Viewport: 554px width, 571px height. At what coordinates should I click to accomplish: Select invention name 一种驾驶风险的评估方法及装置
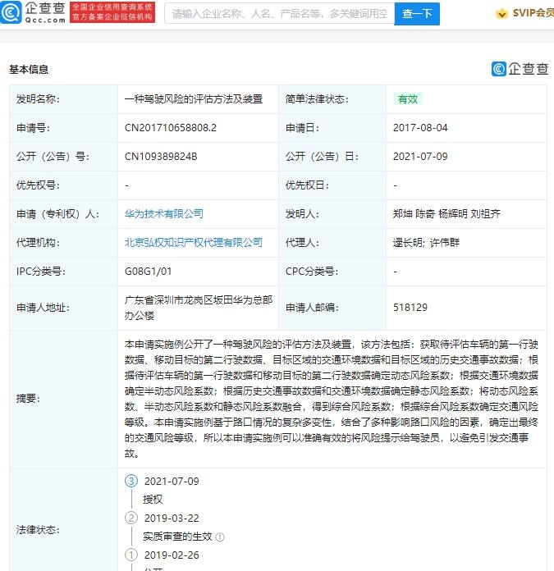coord(194,99)
